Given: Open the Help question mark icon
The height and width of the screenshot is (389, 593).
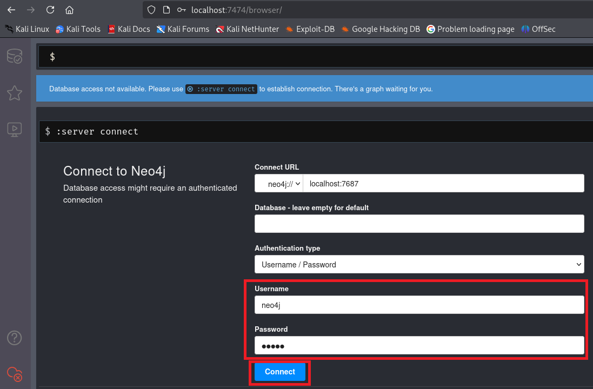Looking at the screenshot, I should click(x=14, y=338).
